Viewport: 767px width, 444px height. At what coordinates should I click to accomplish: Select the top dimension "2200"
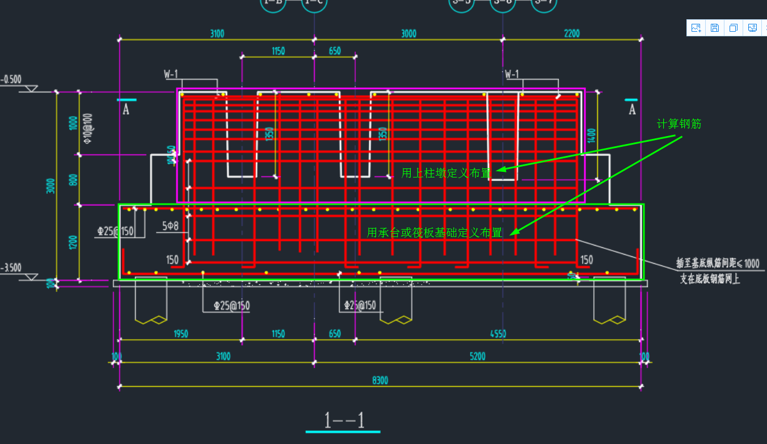pos(572,33)
